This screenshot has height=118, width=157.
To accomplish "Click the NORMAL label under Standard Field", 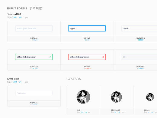I will point(34,38).
